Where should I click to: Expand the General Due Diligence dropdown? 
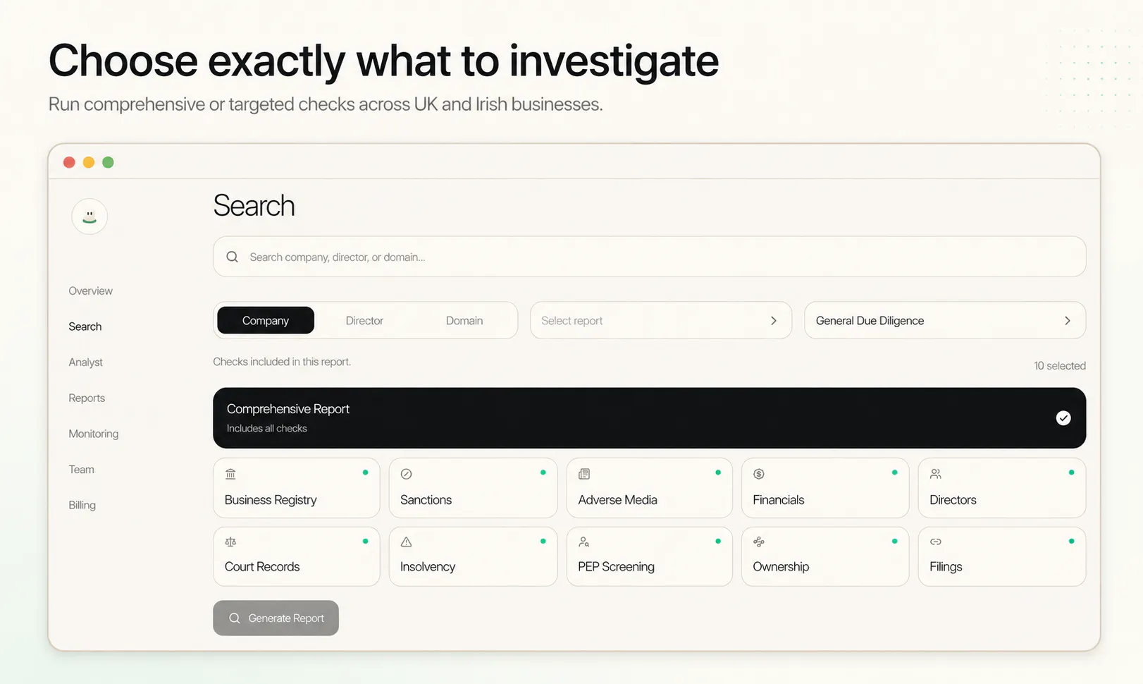tap(945, 320)
